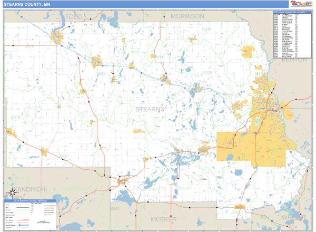
Task: Click the STEARNS label in map center
Action: click(x=150, y=109)
